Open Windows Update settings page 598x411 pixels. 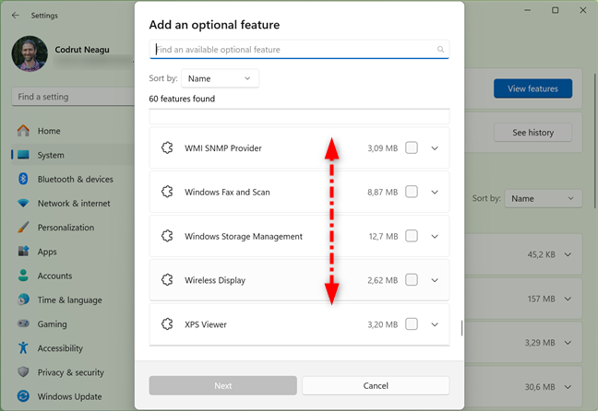73,396
